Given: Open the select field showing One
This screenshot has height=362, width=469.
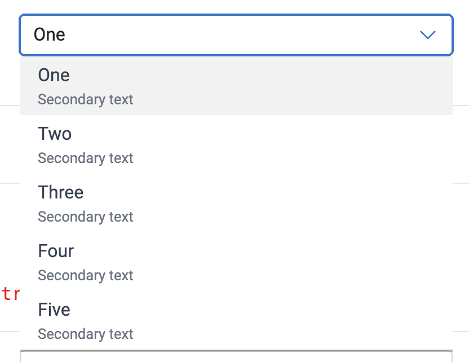Looking at the screenshot, I should (x=225, y=34).
